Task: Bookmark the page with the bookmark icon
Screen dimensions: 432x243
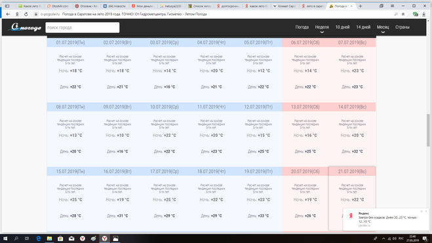Action: (403, 14)
